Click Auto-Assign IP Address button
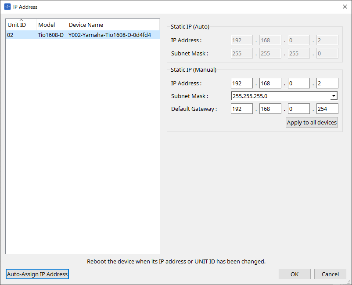This screenshot has width=352, height=285. (37, 274)
